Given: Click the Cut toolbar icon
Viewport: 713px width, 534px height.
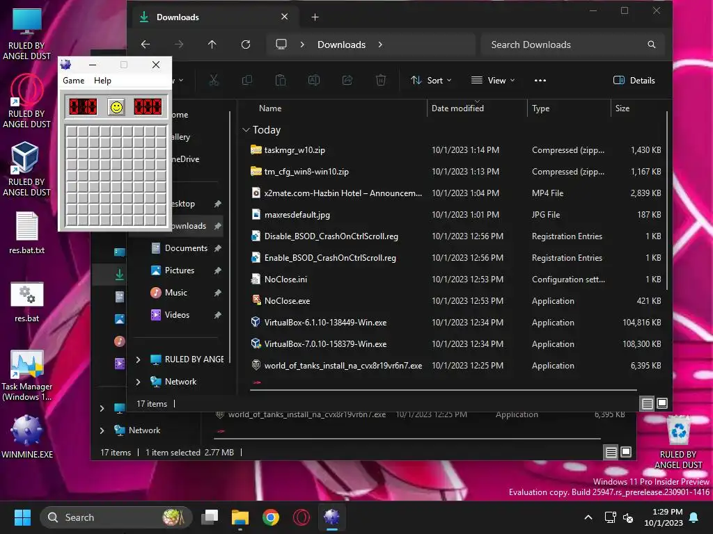Looking at the screenshot, I should [214, 81].
